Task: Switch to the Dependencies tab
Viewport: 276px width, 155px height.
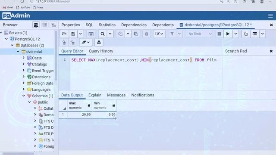Action: pos(134,25)
